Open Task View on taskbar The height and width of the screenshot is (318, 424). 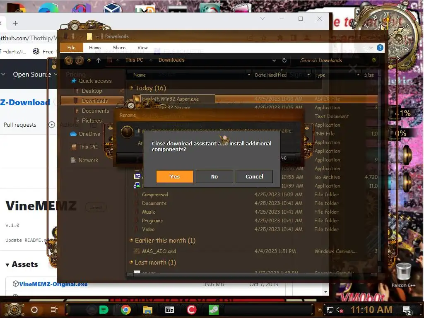[x=54, y=310]
